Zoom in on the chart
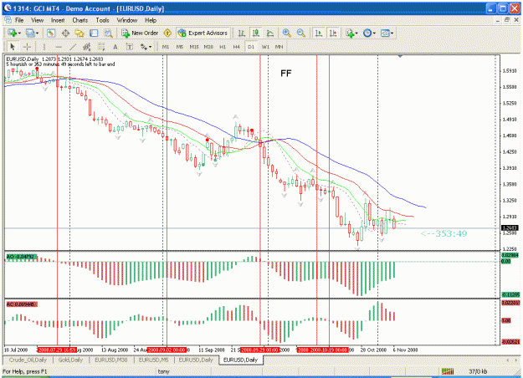The height and width of the screenshot is (378, 523). (286, 33)
